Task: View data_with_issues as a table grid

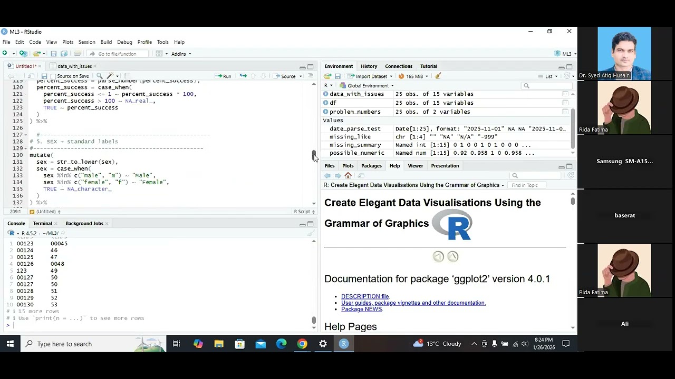Action: point(565,94)
